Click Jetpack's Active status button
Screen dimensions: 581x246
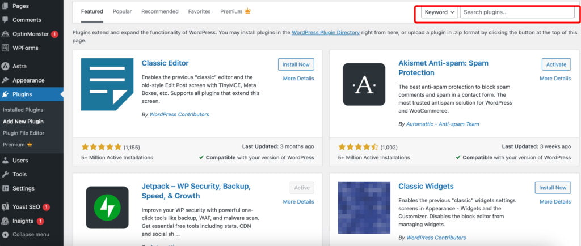point(302,188)
